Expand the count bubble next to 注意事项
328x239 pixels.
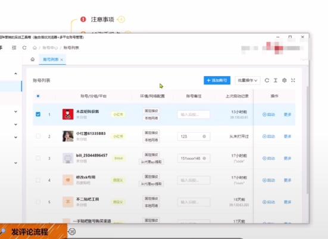click(x=121, y=20)
